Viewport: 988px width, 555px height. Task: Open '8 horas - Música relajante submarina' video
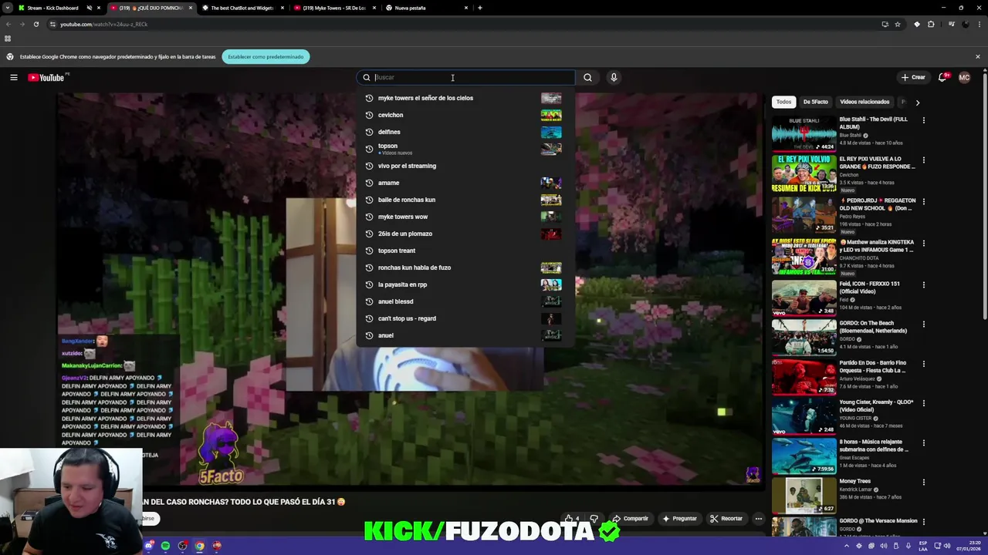[804, 456]
